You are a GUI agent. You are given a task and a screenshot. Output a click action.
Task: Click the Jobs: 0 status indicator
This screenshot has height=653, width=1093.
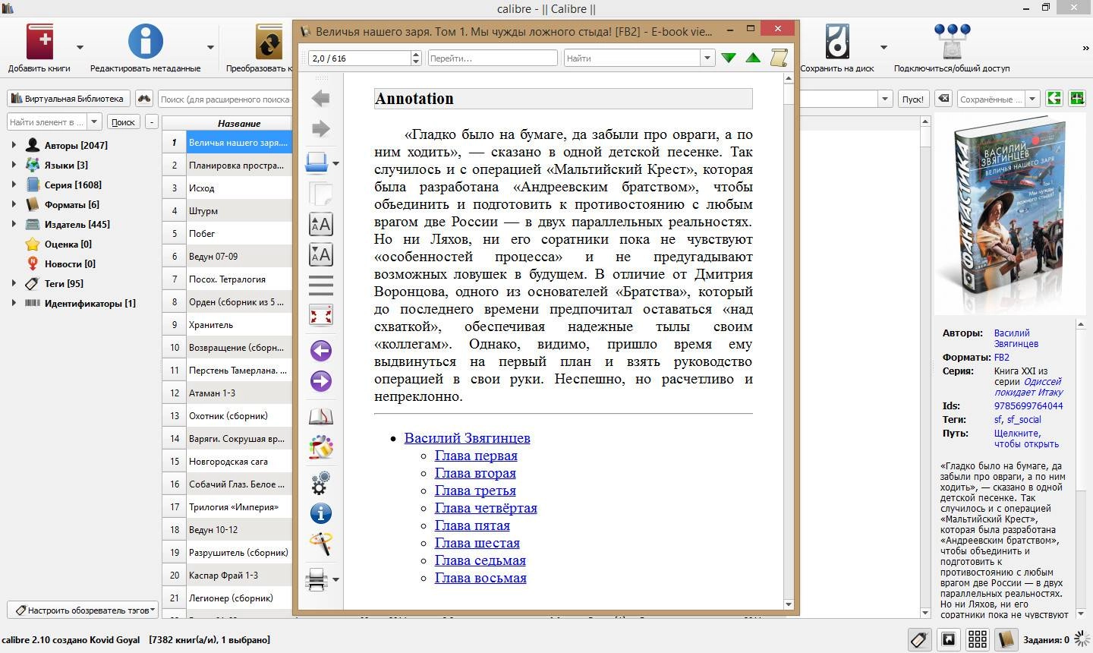tap(1046, 639)
